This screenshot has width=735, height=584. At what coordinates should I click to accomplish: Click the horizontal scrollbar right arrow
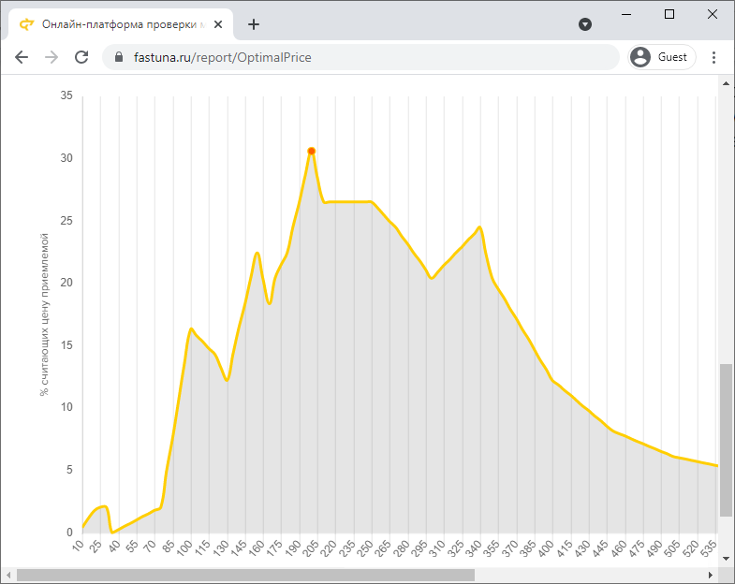711,575
